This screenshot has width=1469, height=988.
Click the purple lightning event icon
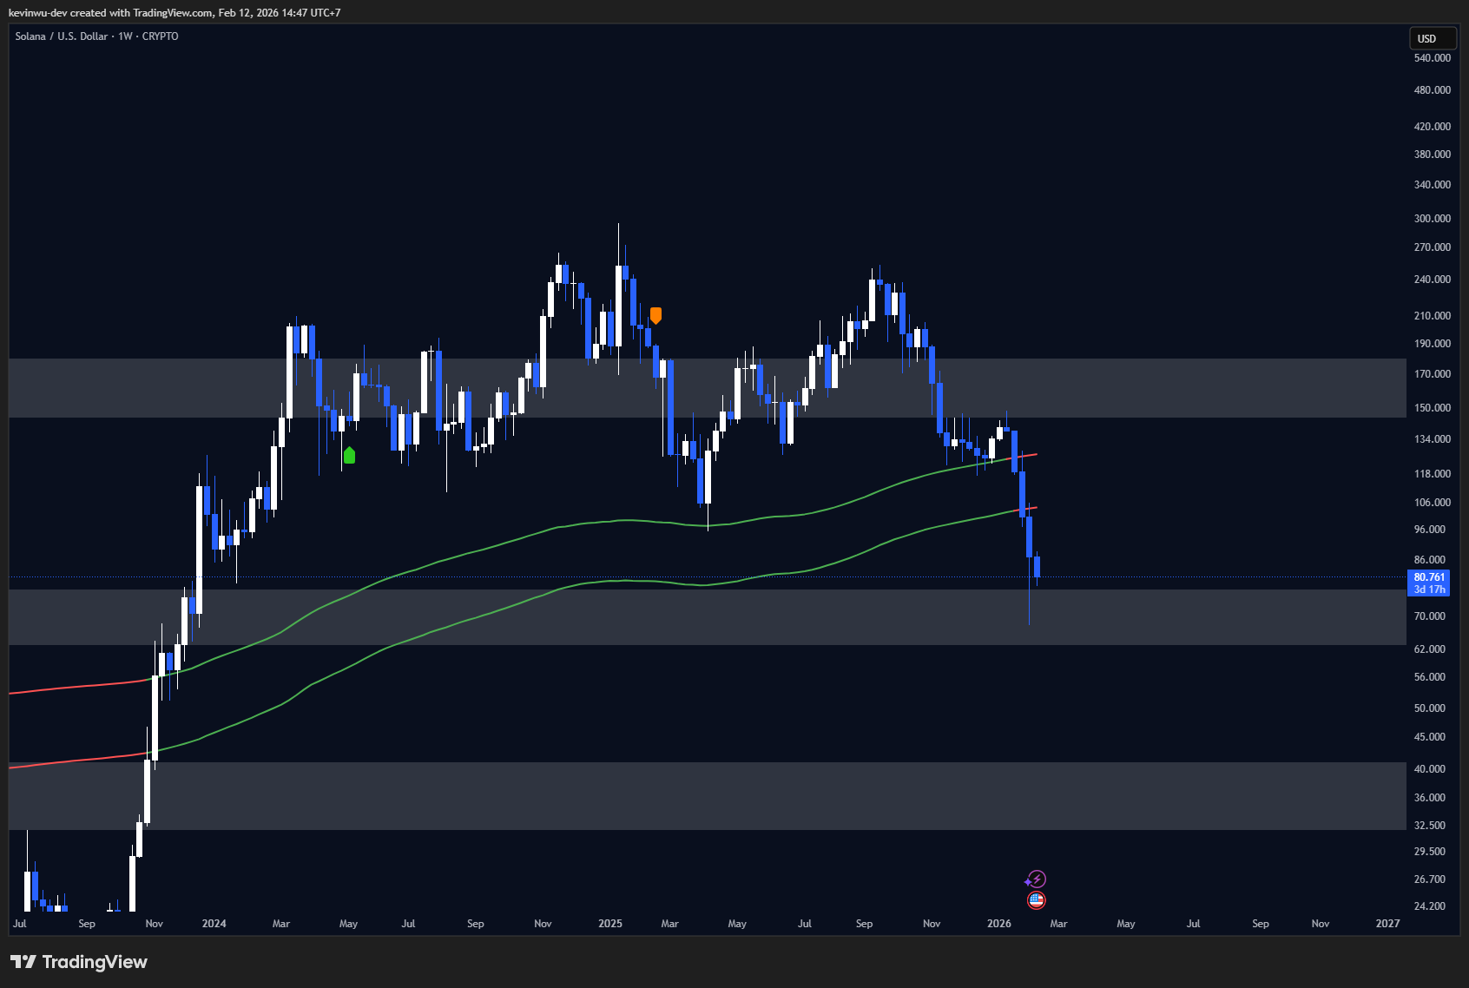point(1036,879)
